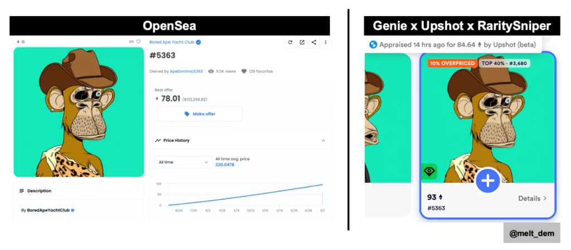Favorite the ape with the heart icon
The height and width of the screenshot is (250, 571).
[x=138, y=42]
